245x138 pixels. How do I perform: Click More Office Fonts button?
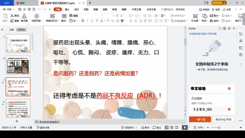(x=224, y=119)
